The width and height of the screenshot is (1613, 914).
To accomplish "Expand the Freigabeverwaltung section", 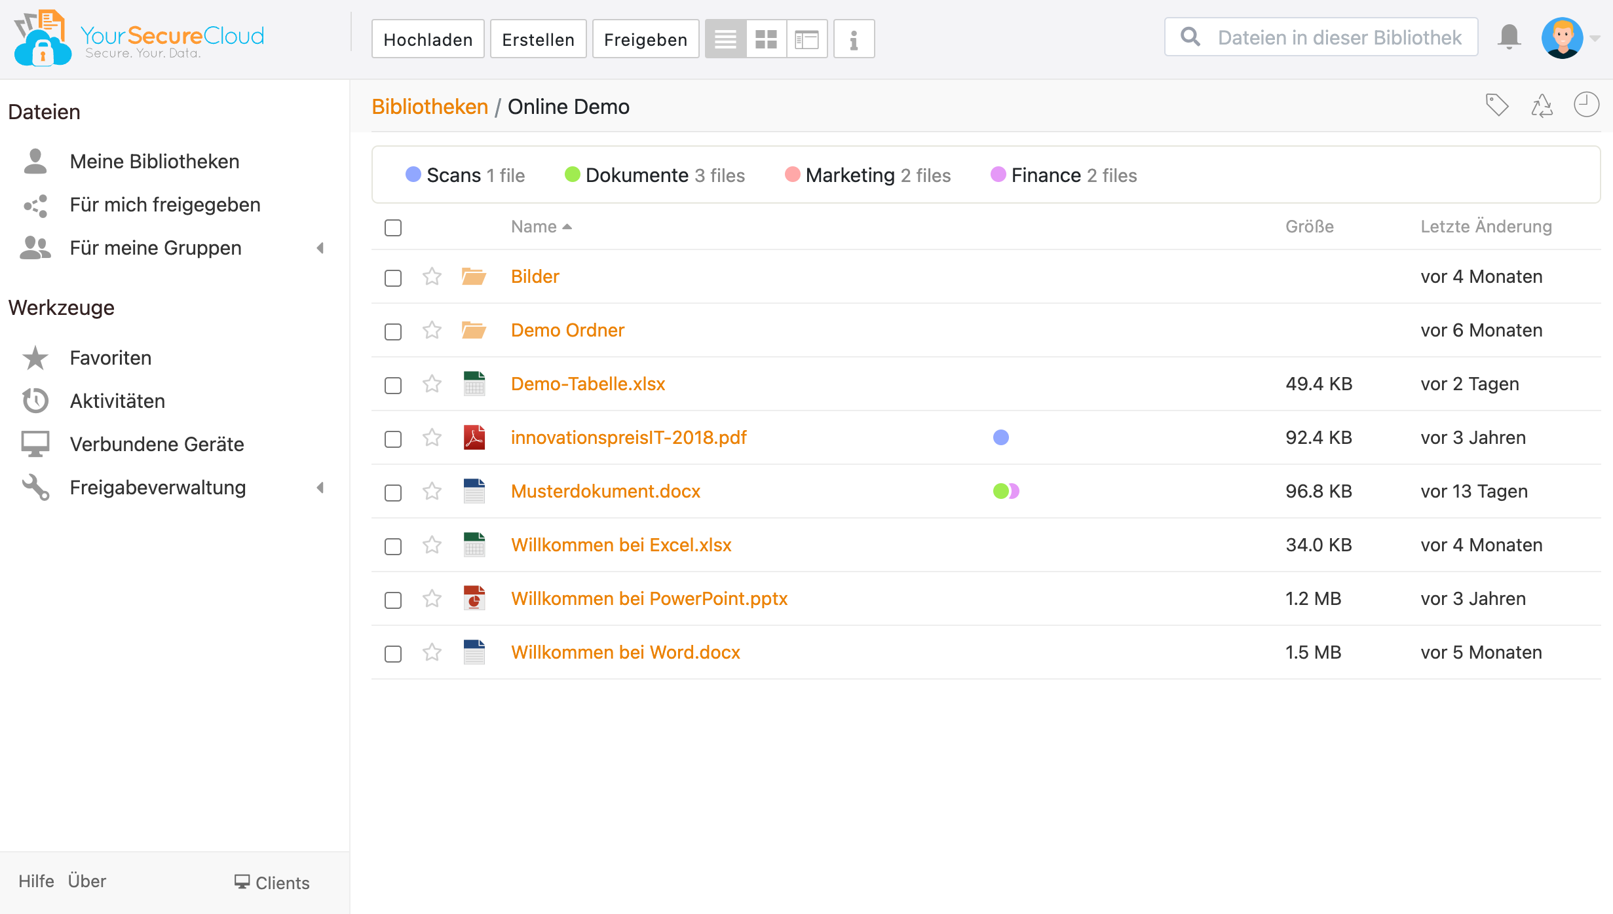I will tap(320, 487).
